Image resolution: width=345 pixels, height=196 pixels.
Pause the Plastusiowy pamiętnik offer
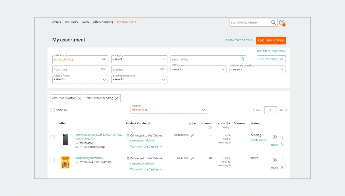[275, 160]
